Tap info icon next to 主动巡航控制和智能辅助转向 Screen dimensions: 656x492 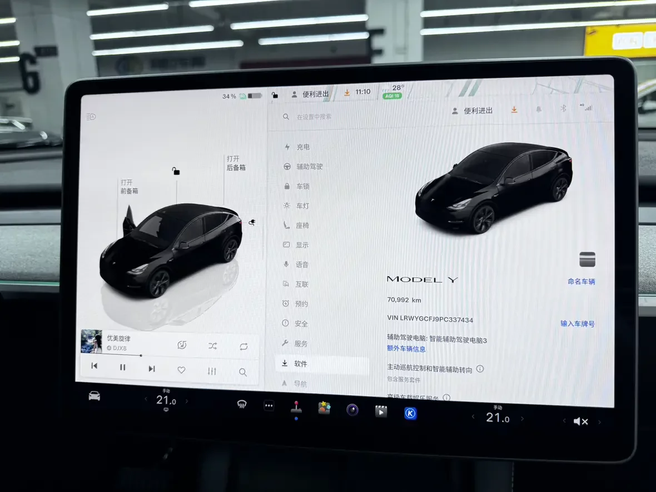[480, 369]
